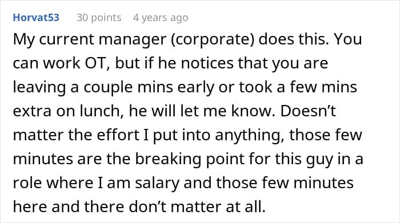Click the sentence starting 'My current manager'
This screenshot has width=400, height=223.
tap(171, 39)
